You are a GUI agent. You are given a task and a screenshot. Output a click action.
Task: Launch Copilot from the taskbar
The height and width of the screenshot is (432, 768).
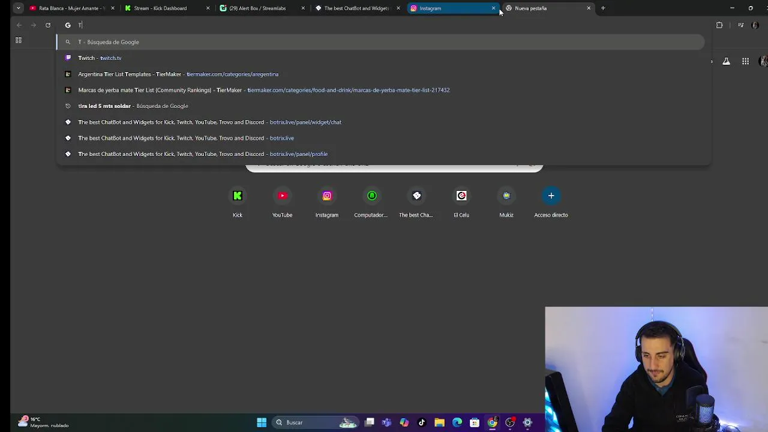404,422
